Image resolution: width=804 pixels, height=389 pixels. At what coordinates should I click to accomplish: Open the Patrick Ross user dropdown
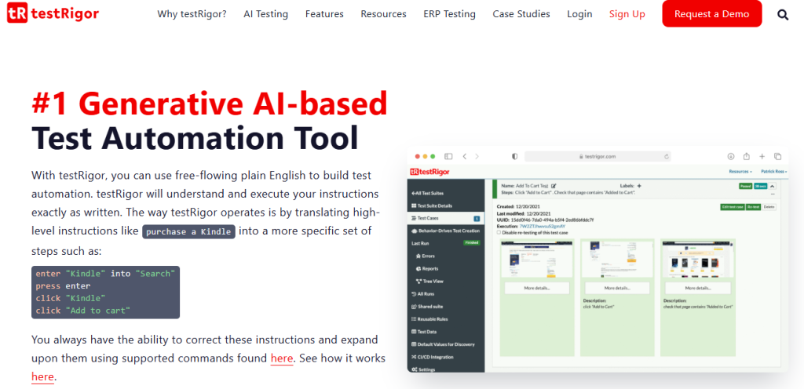coord(773,172)
